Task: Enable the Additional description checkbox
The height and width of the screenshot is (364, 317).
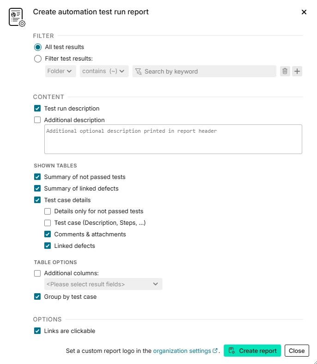Action: pyautogui.click(x=37, y=120)
